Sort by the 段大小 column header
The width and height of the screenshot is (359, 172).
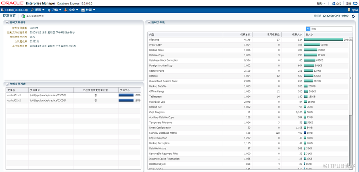point(328,35)
